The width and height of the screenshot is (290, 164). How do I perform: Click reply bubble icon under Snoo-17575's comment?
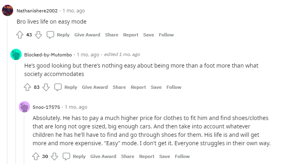tap(66, 156)
